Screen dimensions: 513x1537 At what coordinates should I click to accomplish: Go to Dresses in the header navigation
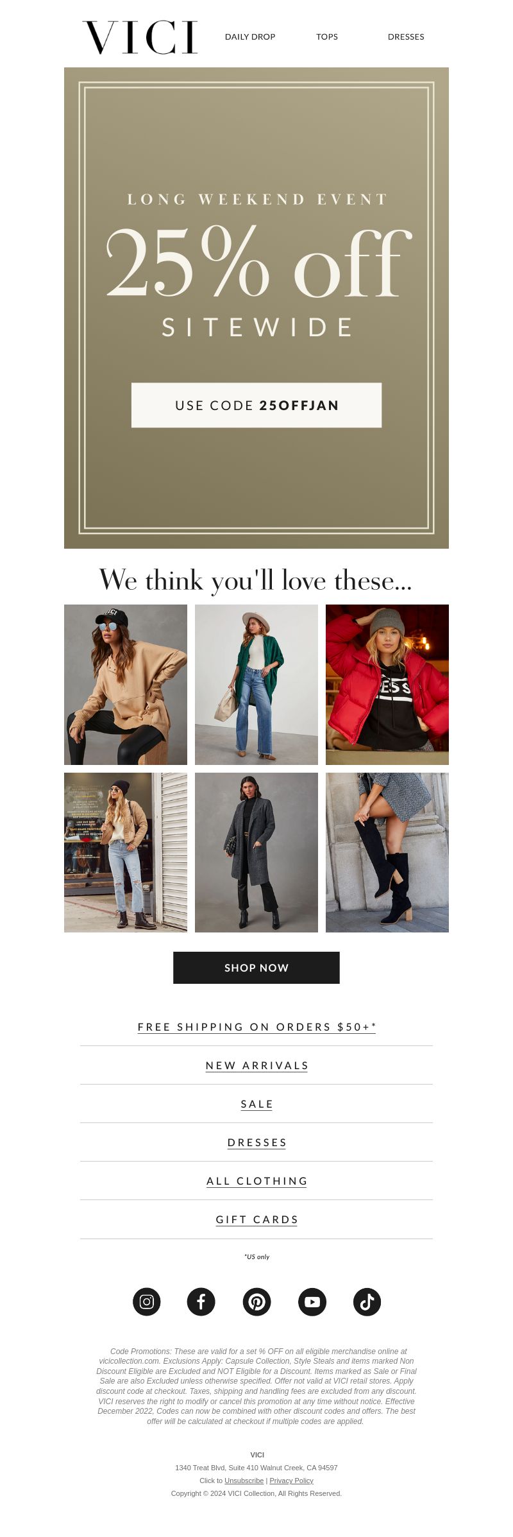pos(406,37)
